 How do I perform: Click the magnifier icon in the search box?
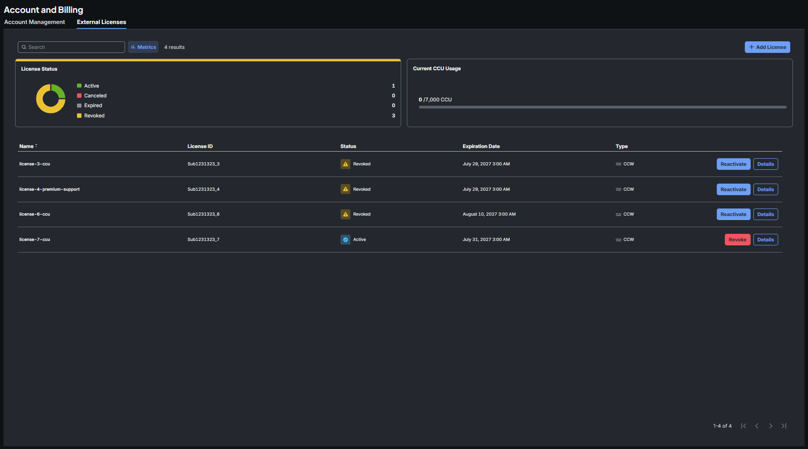(x=24, y=47)
